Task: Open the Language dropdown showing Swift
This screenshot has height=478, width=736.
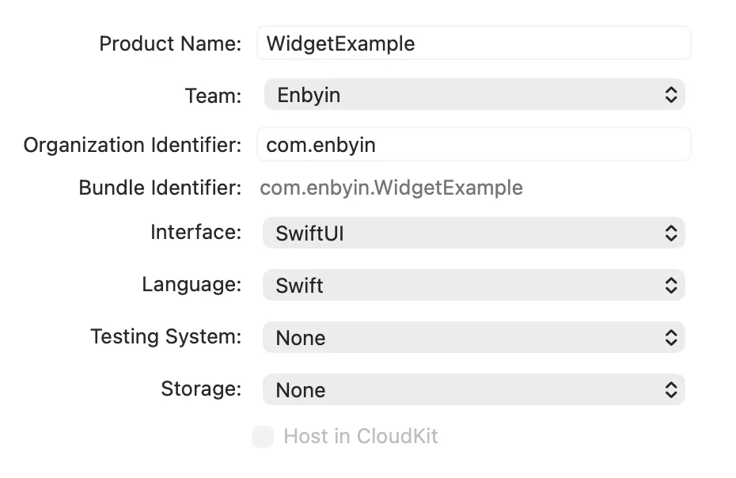Action: [x=473, y=285]
